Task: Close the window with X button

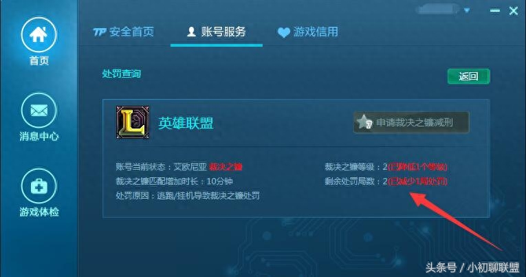Action: point(513,11)
